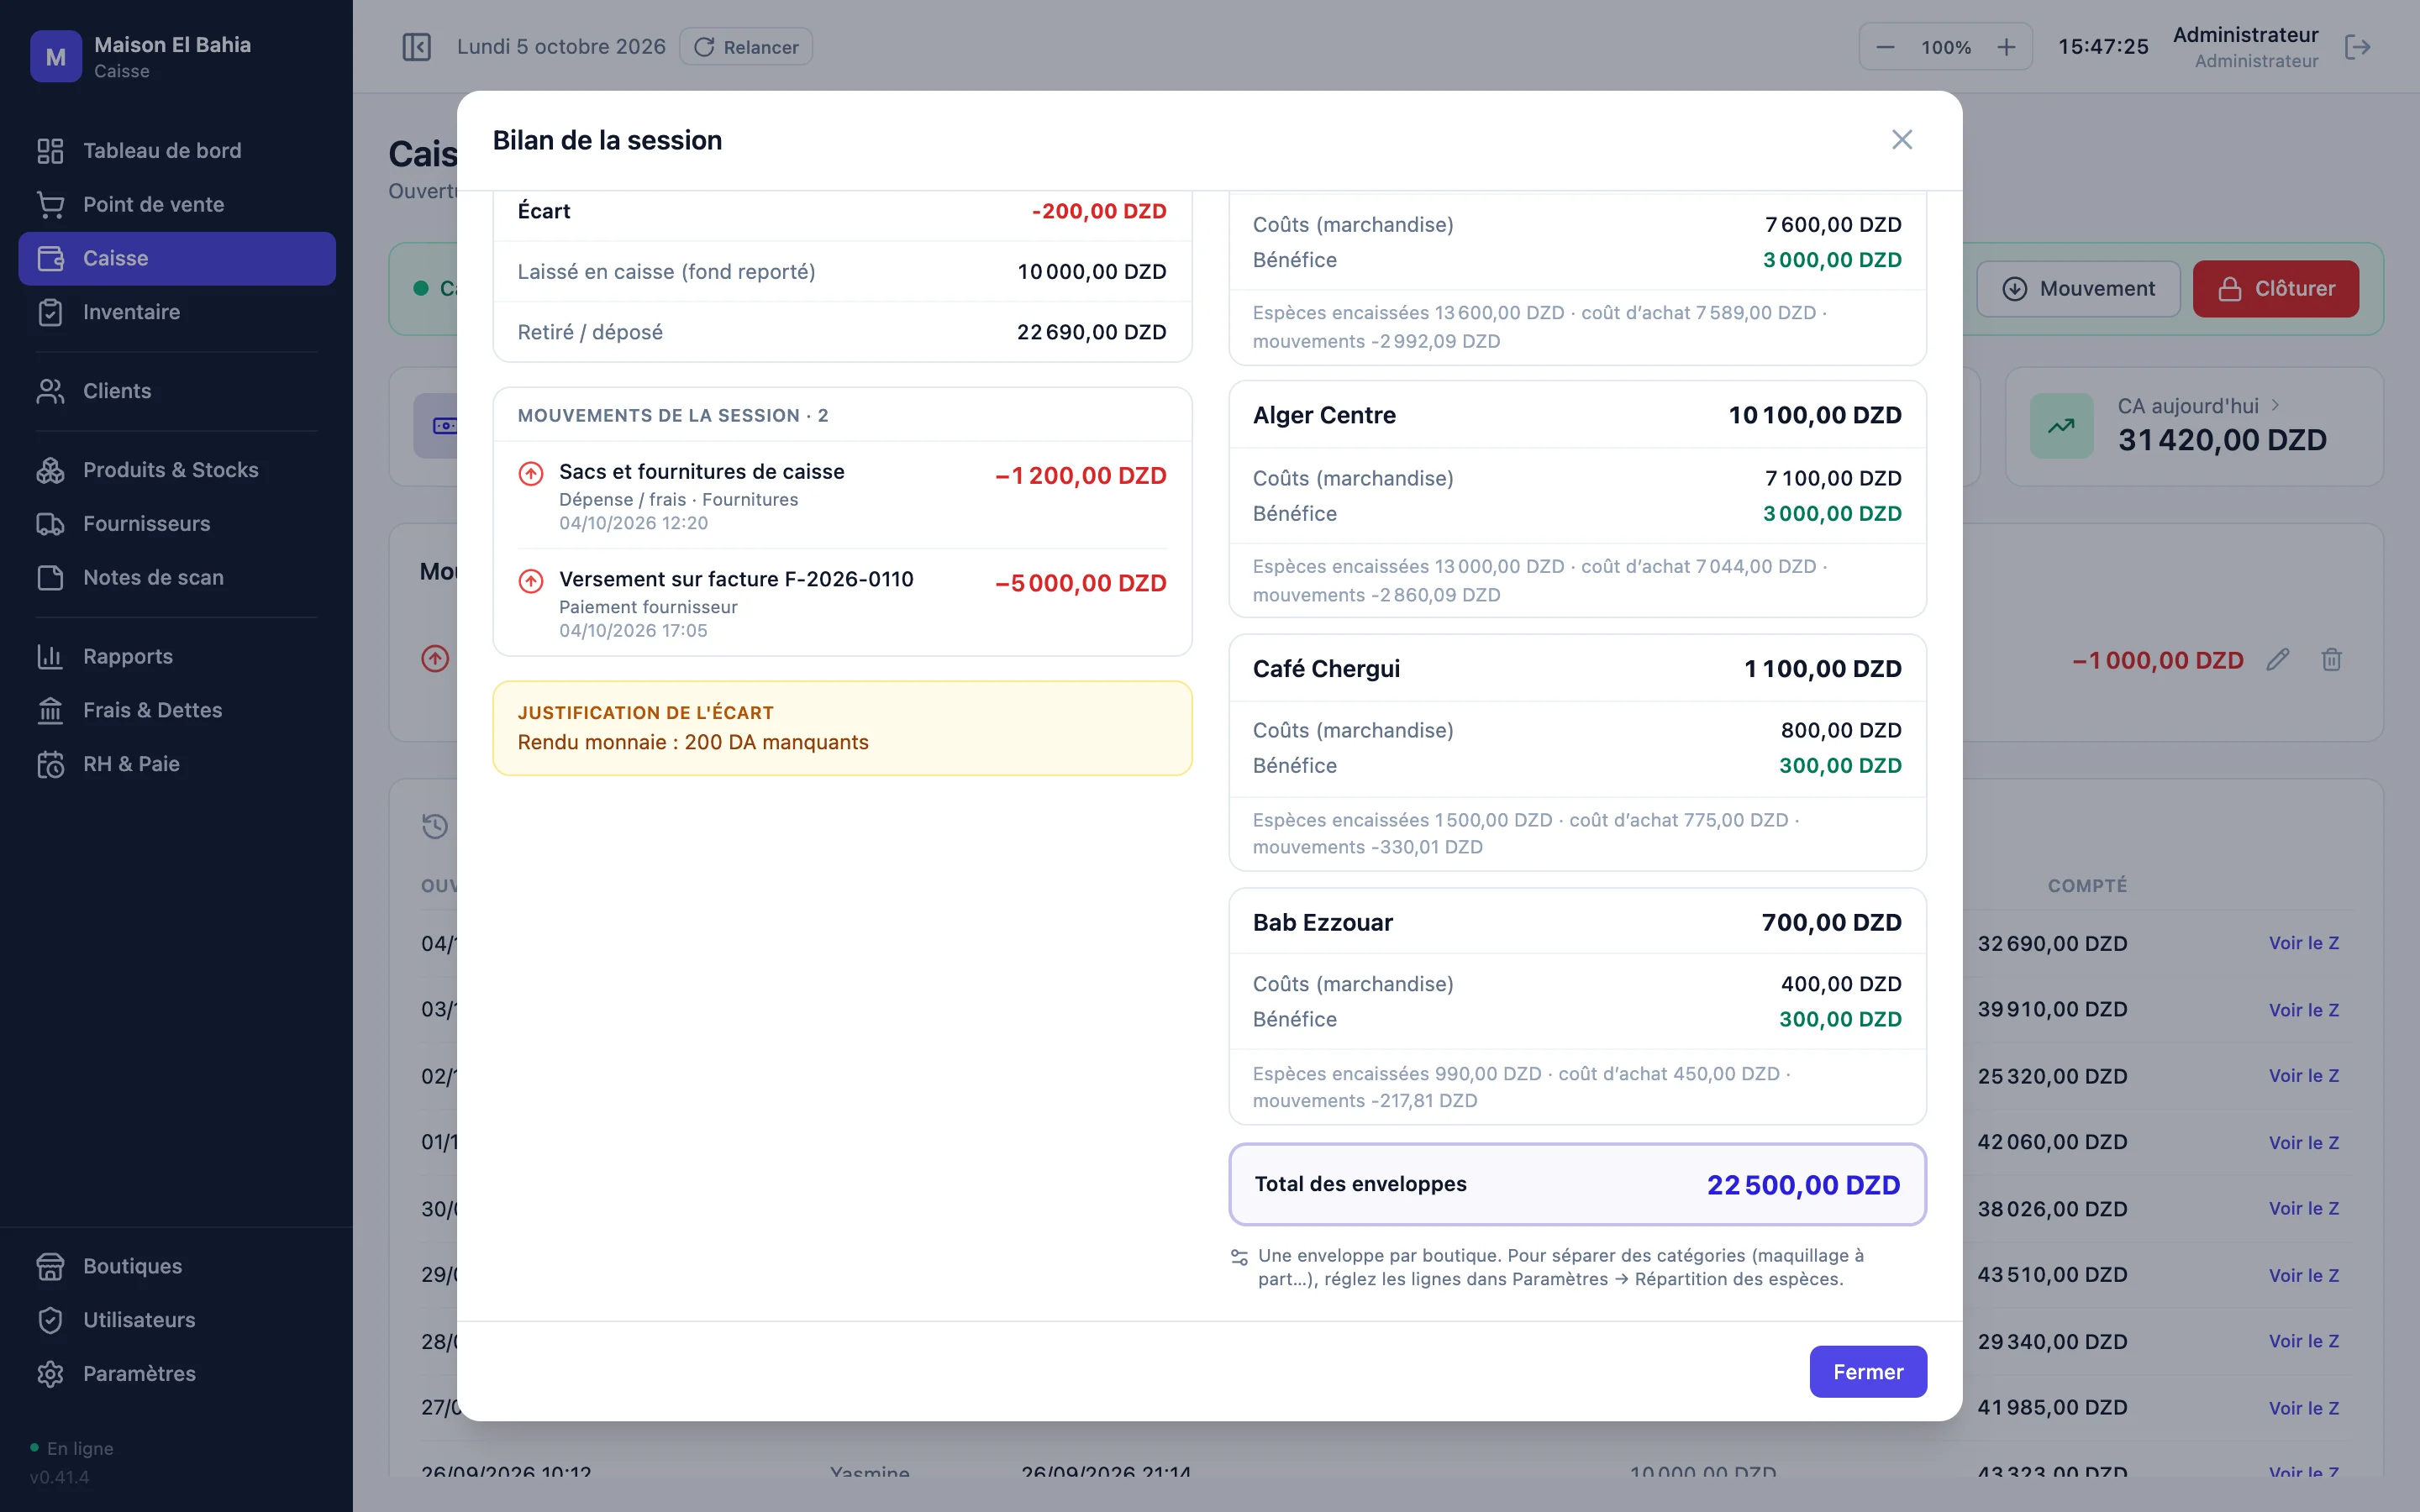Decrease zoom with minus button

1885,47
